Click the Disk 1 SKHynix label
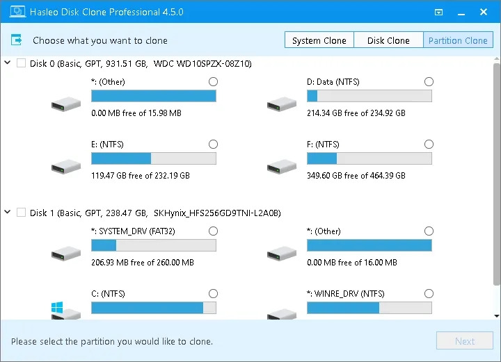Viewport: 501px width, 362px height. coord(155,213)
